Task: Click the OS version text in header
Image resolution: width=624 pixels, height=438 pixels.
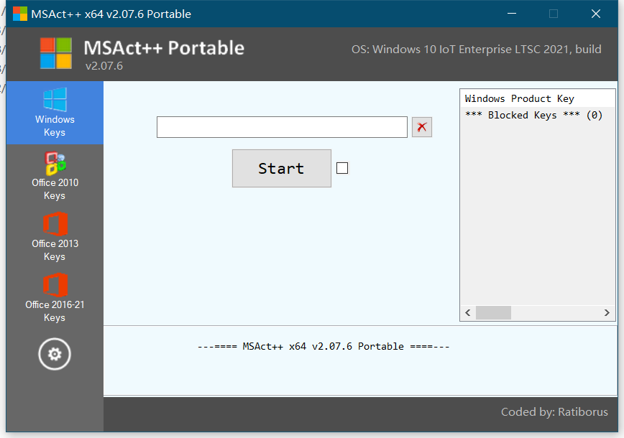Action: pos(476,50)
